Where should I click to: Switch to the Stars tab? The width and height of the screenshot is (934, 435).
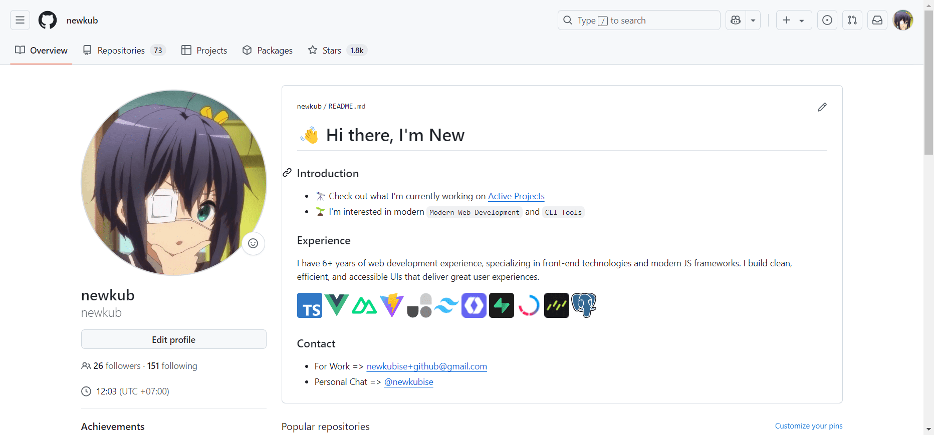(338, 50)
